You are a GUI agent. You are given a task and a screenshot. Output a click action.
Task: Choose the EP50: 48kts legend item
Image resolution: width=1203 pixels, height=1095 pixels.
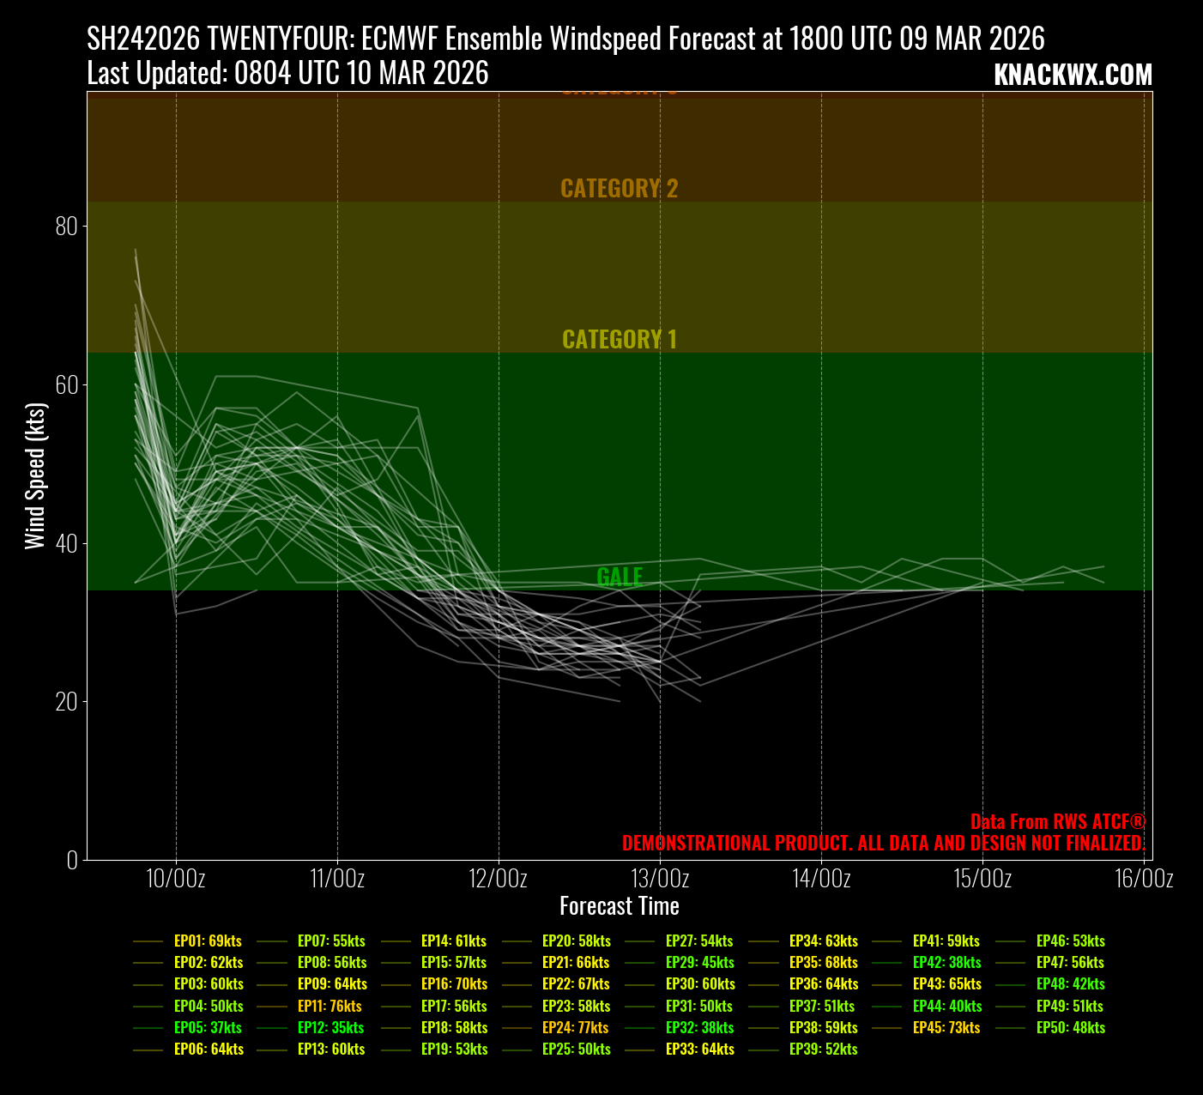1070,1027
